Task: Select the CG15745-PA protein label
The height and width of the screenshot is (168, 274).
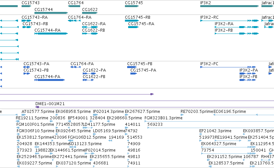Action: (143, 70)
